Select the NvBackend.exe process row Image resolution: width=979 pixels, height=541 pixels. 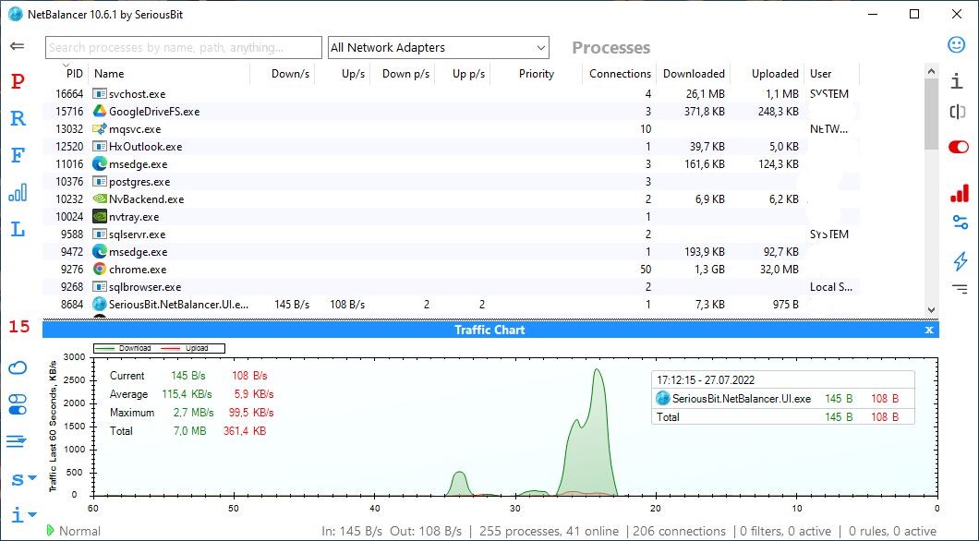pos(451,199)
